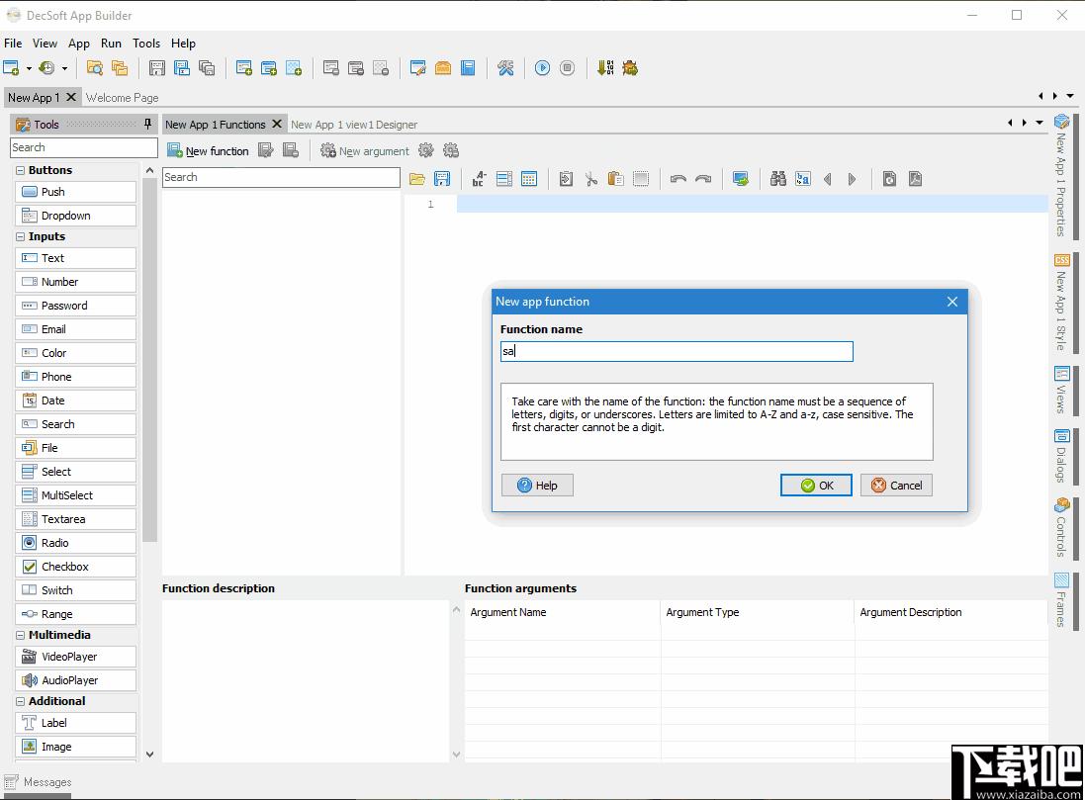Screen dimensions: 1085x800
Task: Click Cancel in New app function dialog
Action: (897, 486)
